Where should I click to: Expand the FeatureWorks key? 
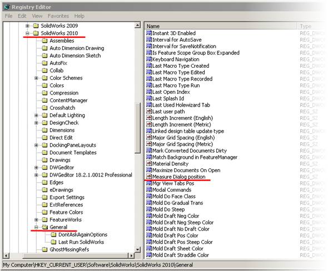[36, 220]
